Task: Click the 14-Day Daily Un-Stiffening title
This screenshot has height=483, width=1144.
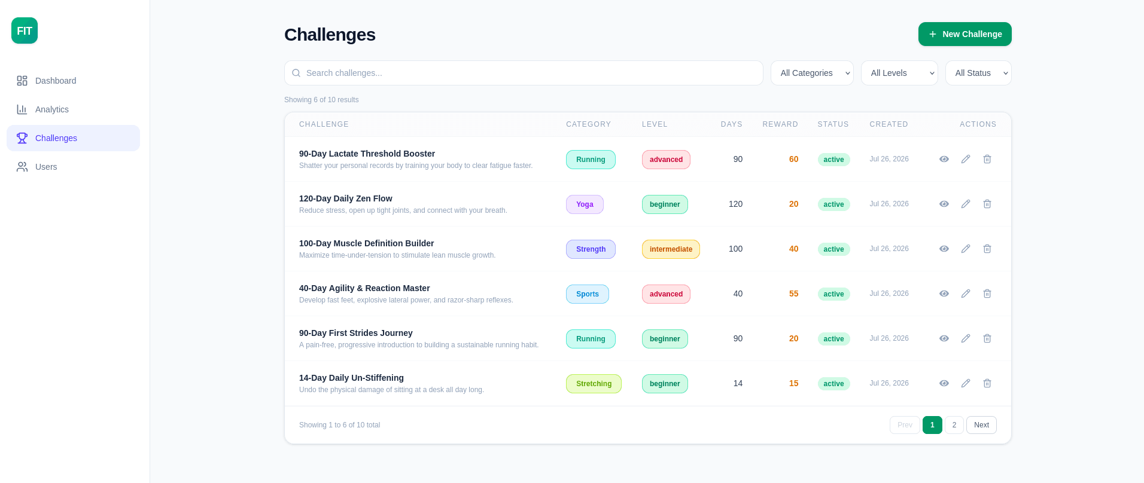Action: coord(351,378)
